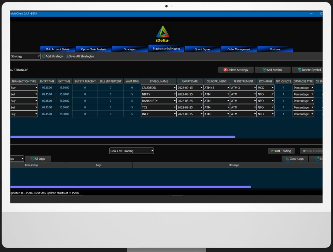Switch to the Positions tab
333x252 pixels.
[x=275, y=49]
